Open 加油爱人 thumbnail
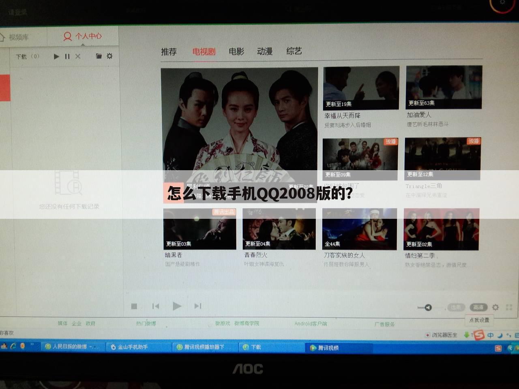This screenshot has width=519, height=389. (444, 87)
